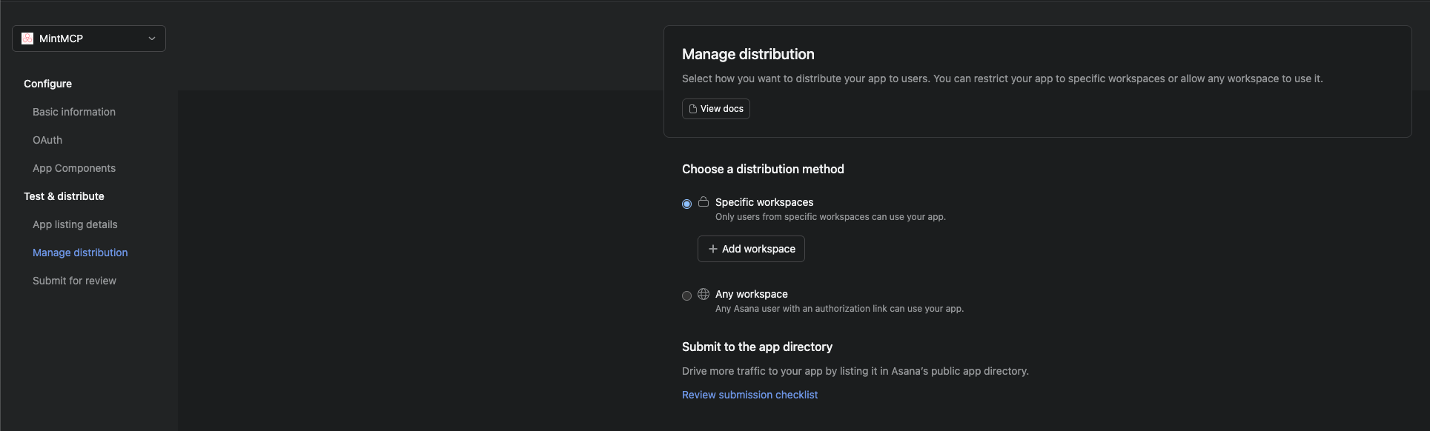Go to Basic information in sidebar
Image resolution: width=1430 pixels, height=431 pixels.
pos(74,112)
